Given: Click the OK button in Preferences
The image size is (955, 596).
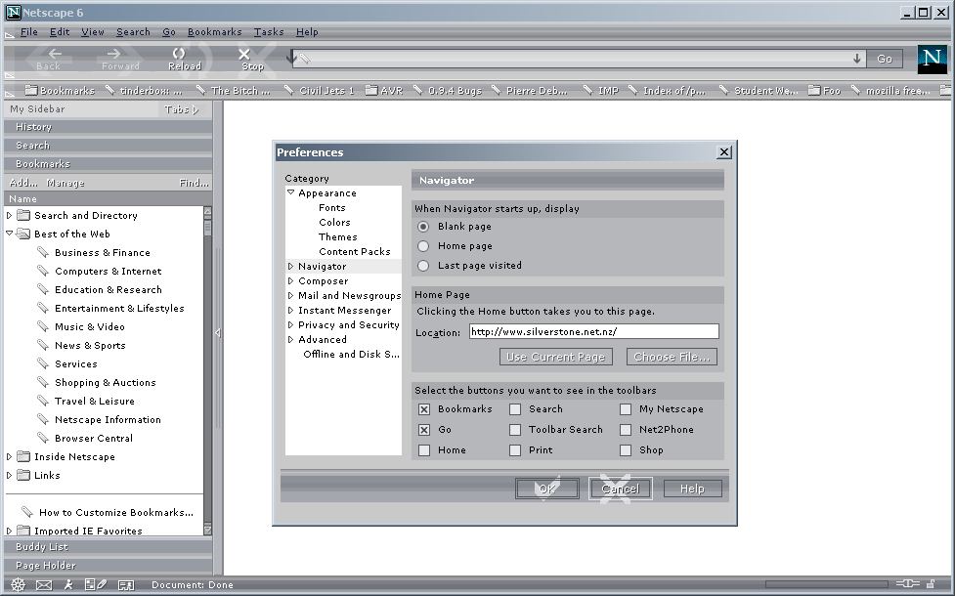Looking at the screenshot, I should pos(547,489).
